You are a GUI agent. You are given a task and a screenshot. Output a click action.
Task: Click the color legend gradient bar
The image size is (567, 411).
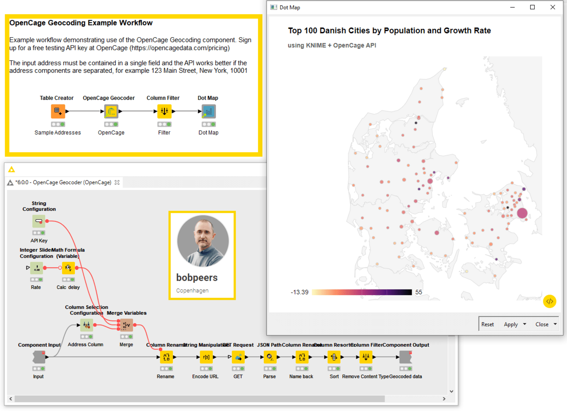coord(362,292)
